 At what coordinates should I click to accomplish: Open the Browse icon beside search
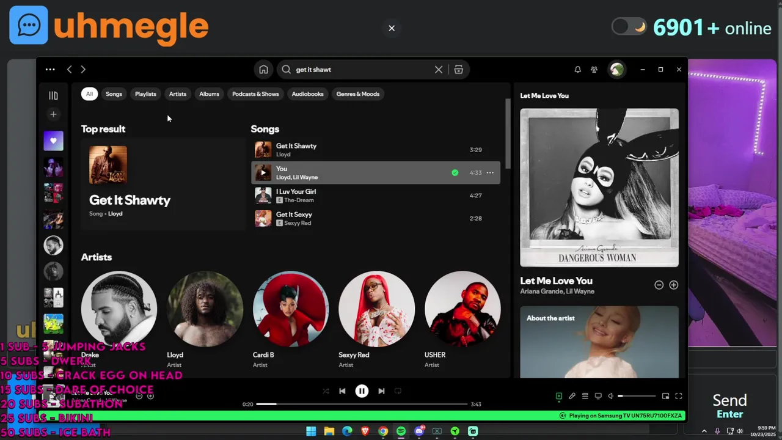(459, 70)
